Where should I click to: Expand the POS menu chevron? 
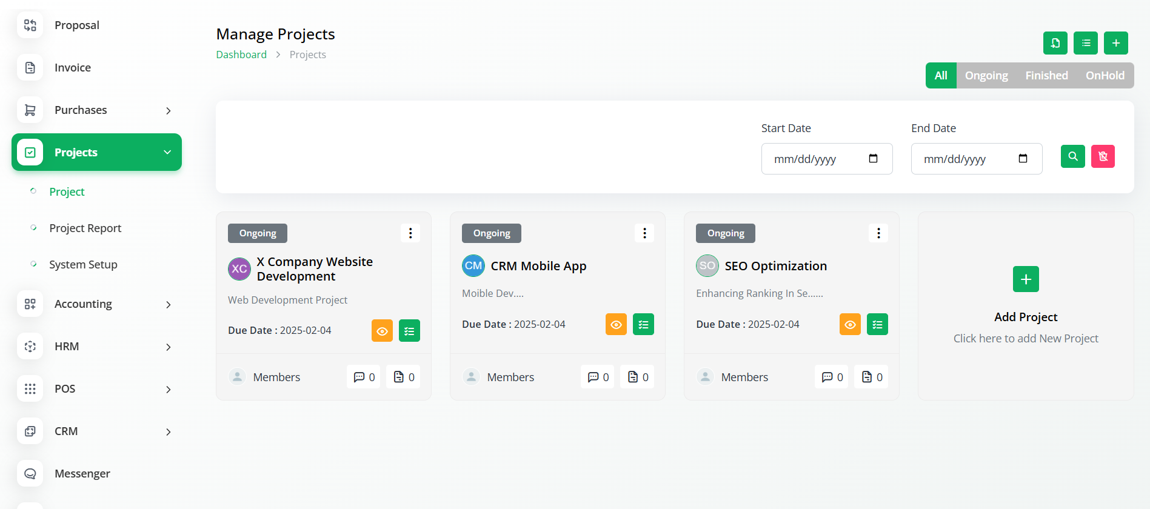[x=169, y=389]
